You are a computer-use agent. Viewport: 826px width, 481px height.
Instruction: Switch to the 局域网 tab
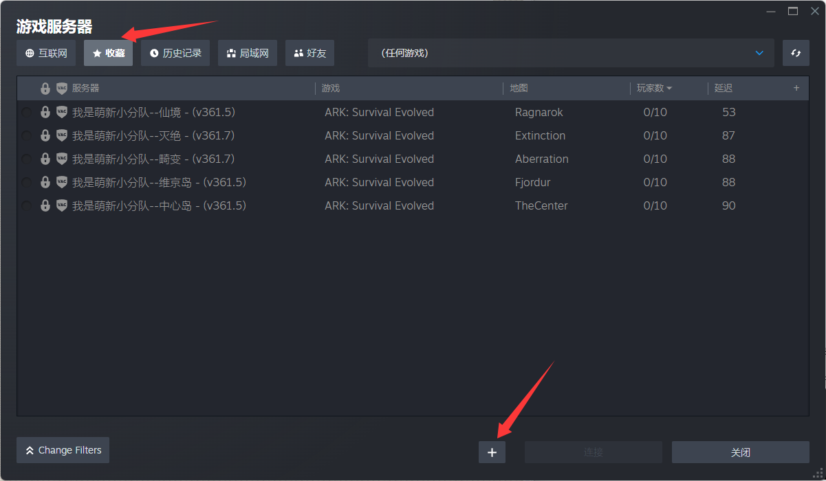(x=248, y=53)
